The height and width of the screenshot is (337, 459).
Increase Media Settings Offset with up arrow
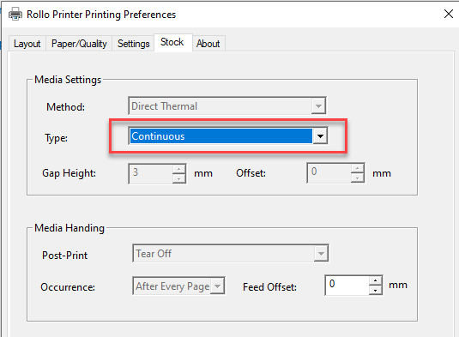(357, 168)
